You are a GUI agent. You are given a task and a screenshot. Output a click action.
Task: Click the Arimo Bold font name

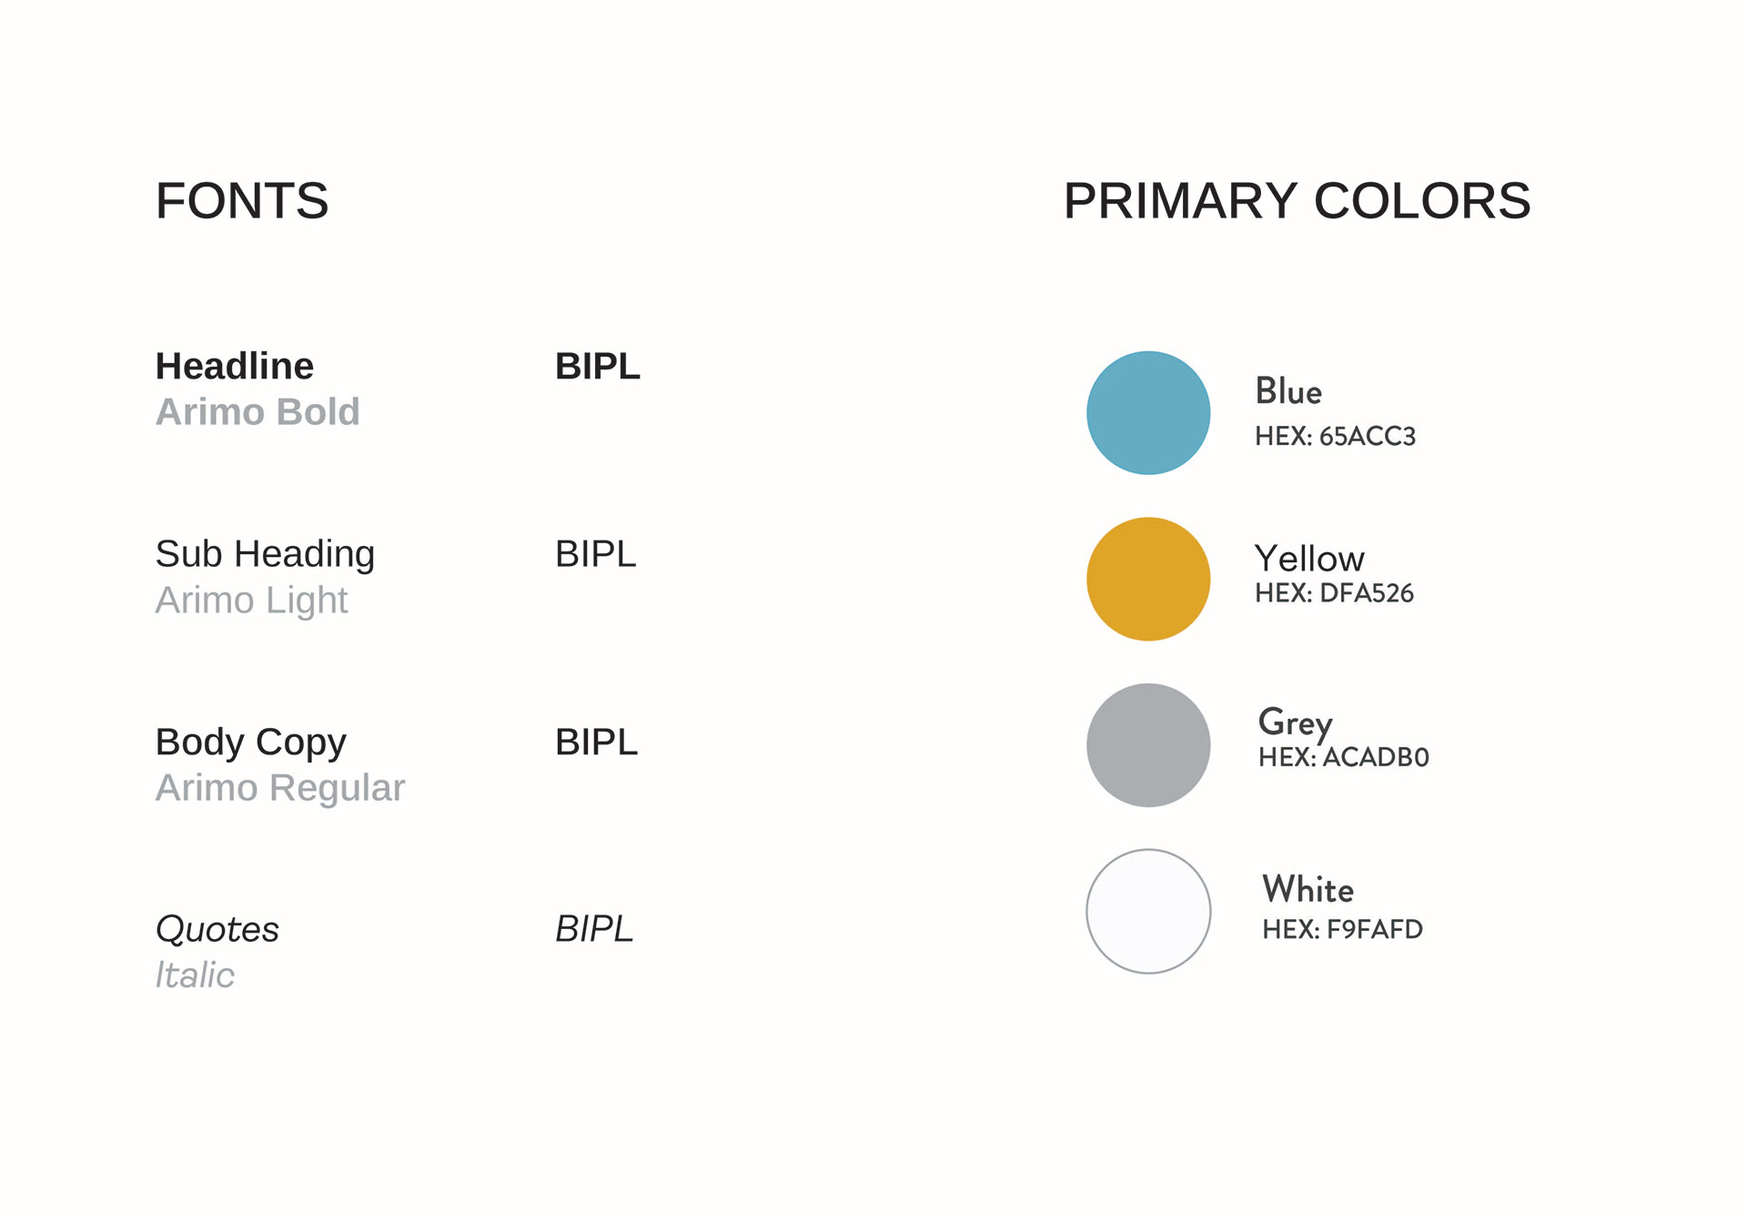click(258, 412)
